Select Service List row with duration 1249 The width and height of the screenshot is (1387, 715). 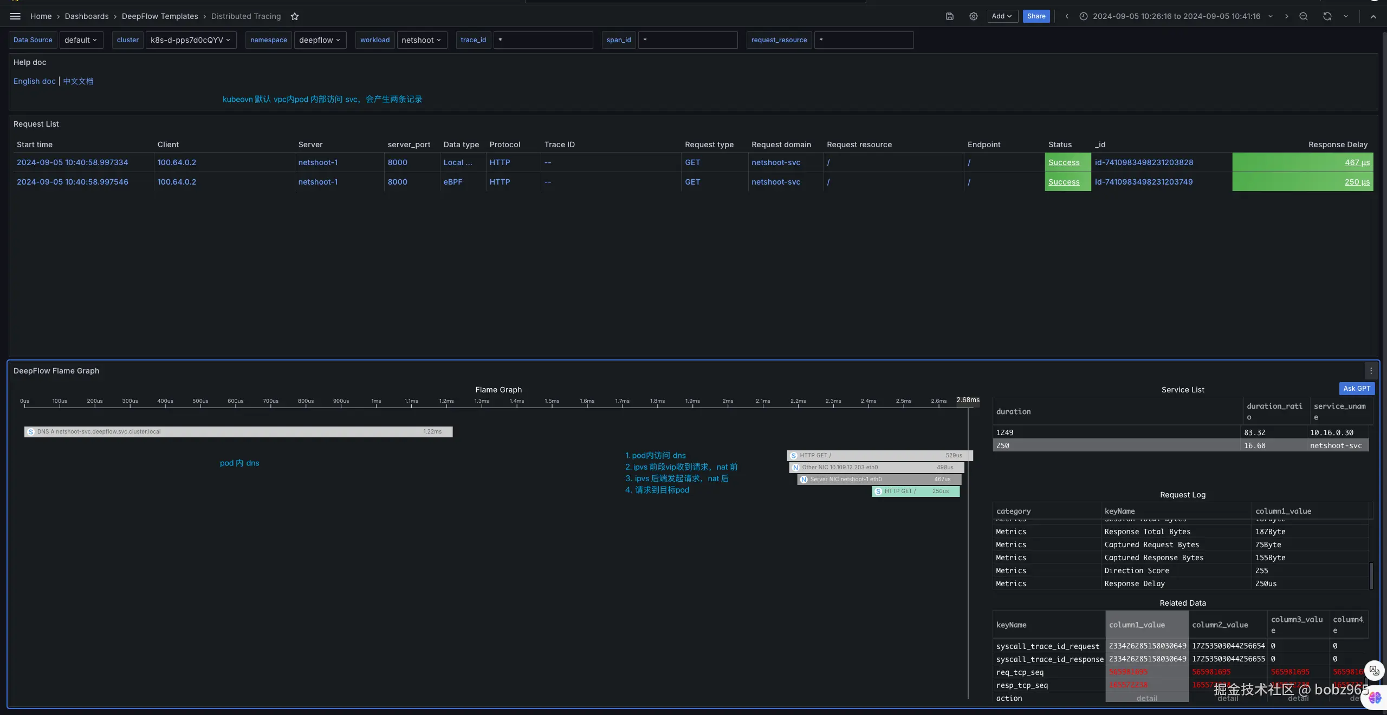tap(1181, 432)
